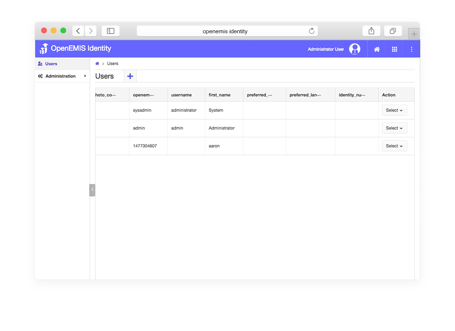Open Select dropdown for aaron row
455x331 pixels.
coord(394,146)
